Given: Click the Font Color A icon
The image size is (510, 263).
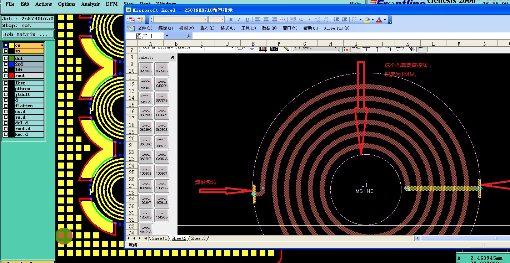Looking at the screenshot, I should point(379,20).
